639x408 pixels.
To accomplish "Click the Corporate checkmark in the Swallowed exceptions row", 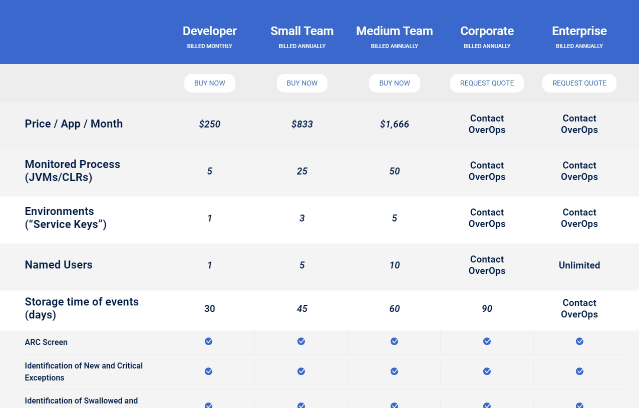I will point(487,405).
